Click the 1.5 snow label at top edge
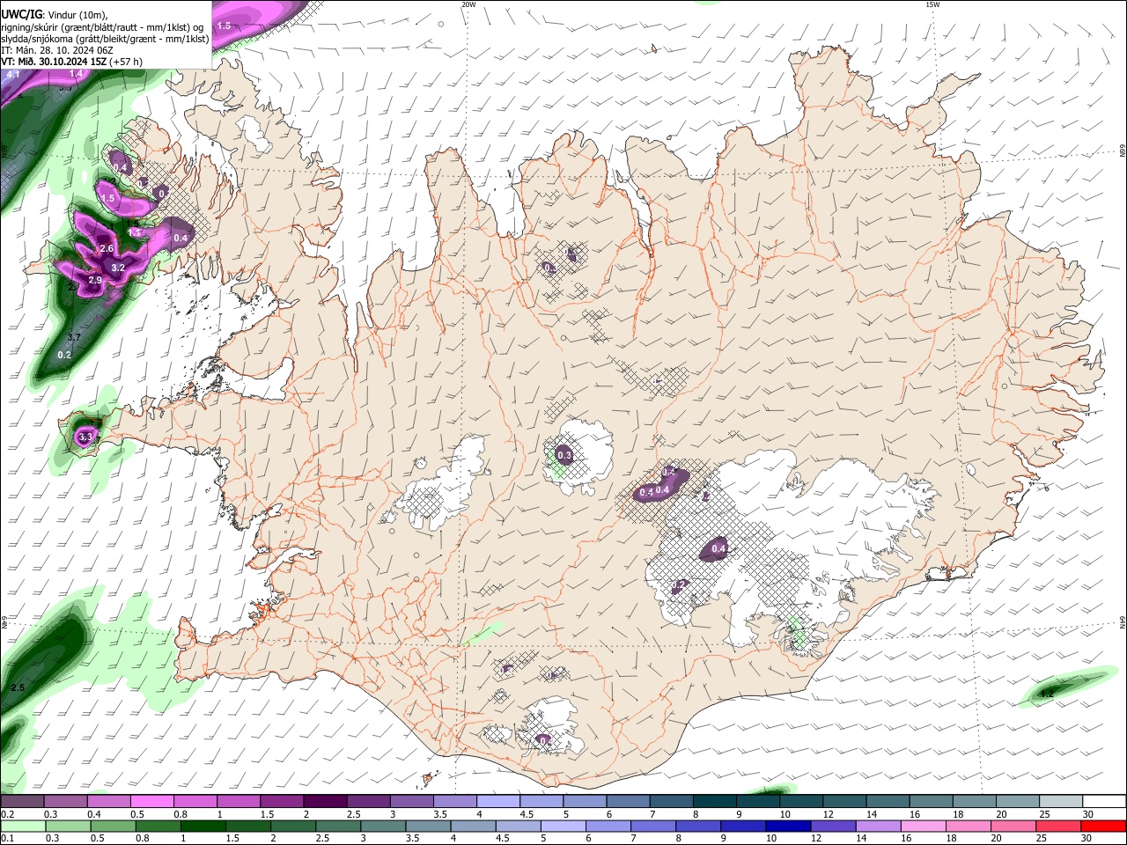This screenshot has height=845, width=1127. tap(224, 26)
